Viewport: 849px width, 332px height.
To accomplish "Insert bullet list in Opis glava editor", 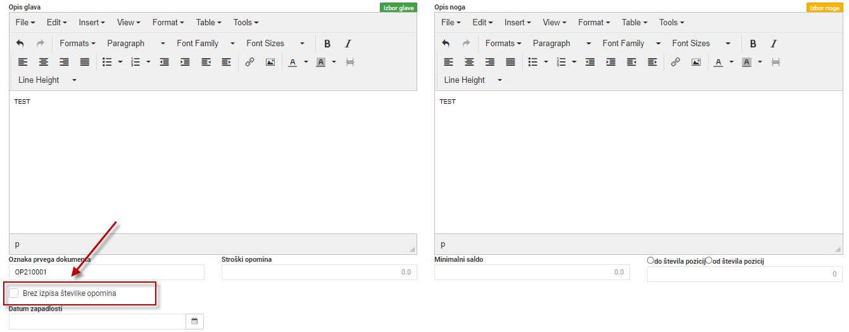I will [107, 62].
